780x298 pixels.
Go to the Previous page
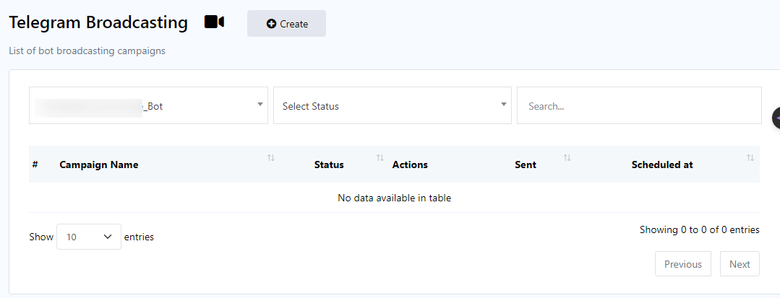[x=682, y=264]
